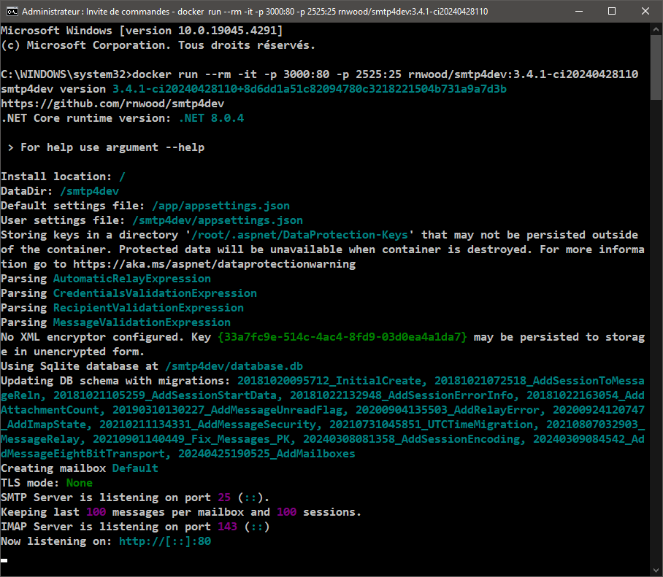Click IMAP port number 143
663x577 pixels.
tap(228, 527)
